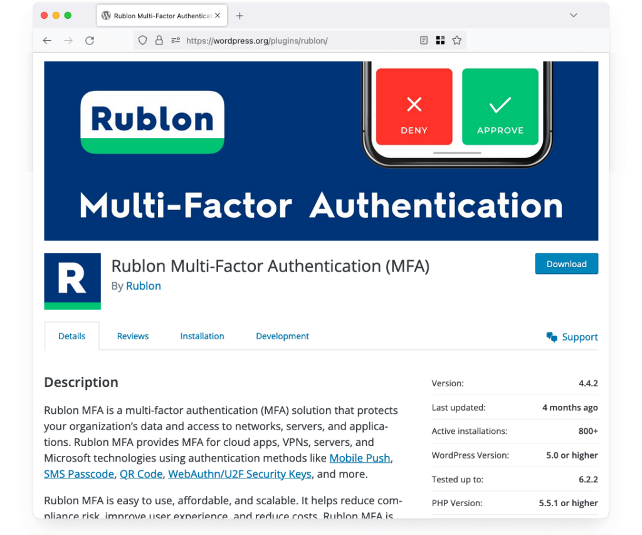
Task: Follow the SMS Passcode link
Action: click(x=79, y=474)
